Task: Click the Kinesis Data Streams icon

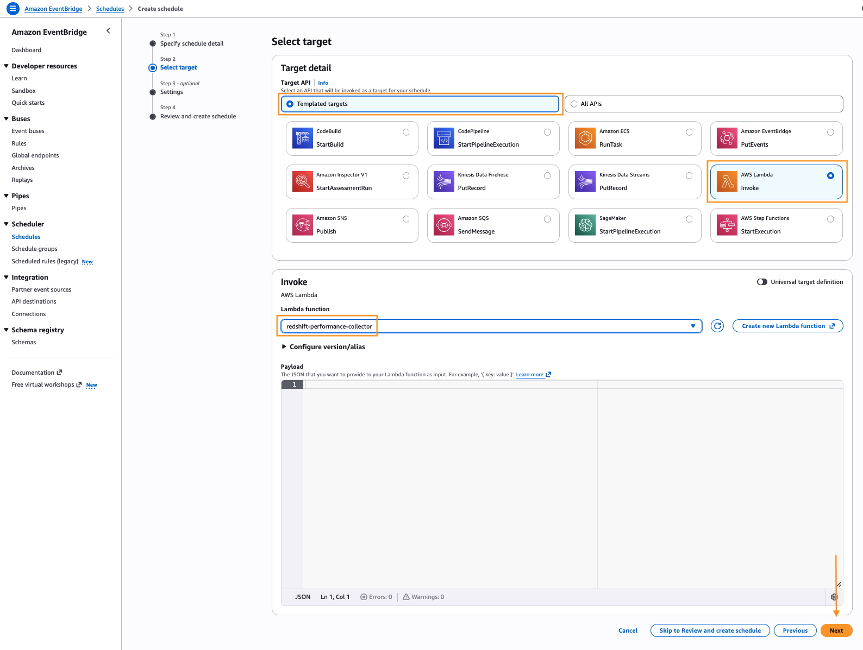Action: 585,181
